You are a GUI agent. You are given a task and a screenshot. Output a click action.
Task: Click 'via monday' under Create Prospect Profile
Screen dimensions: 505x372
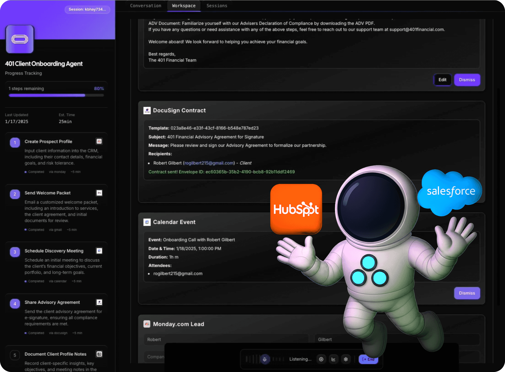57,172
